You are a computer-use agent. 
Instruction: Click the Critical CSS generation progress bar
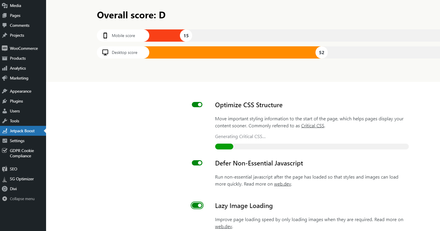(x=312, y=147)
